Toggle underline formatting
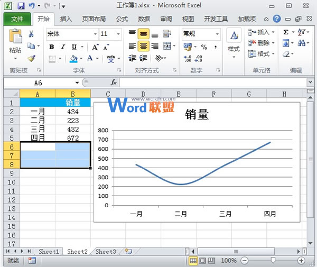This screenshot has height=267, width=317. (x=74, y=47)
